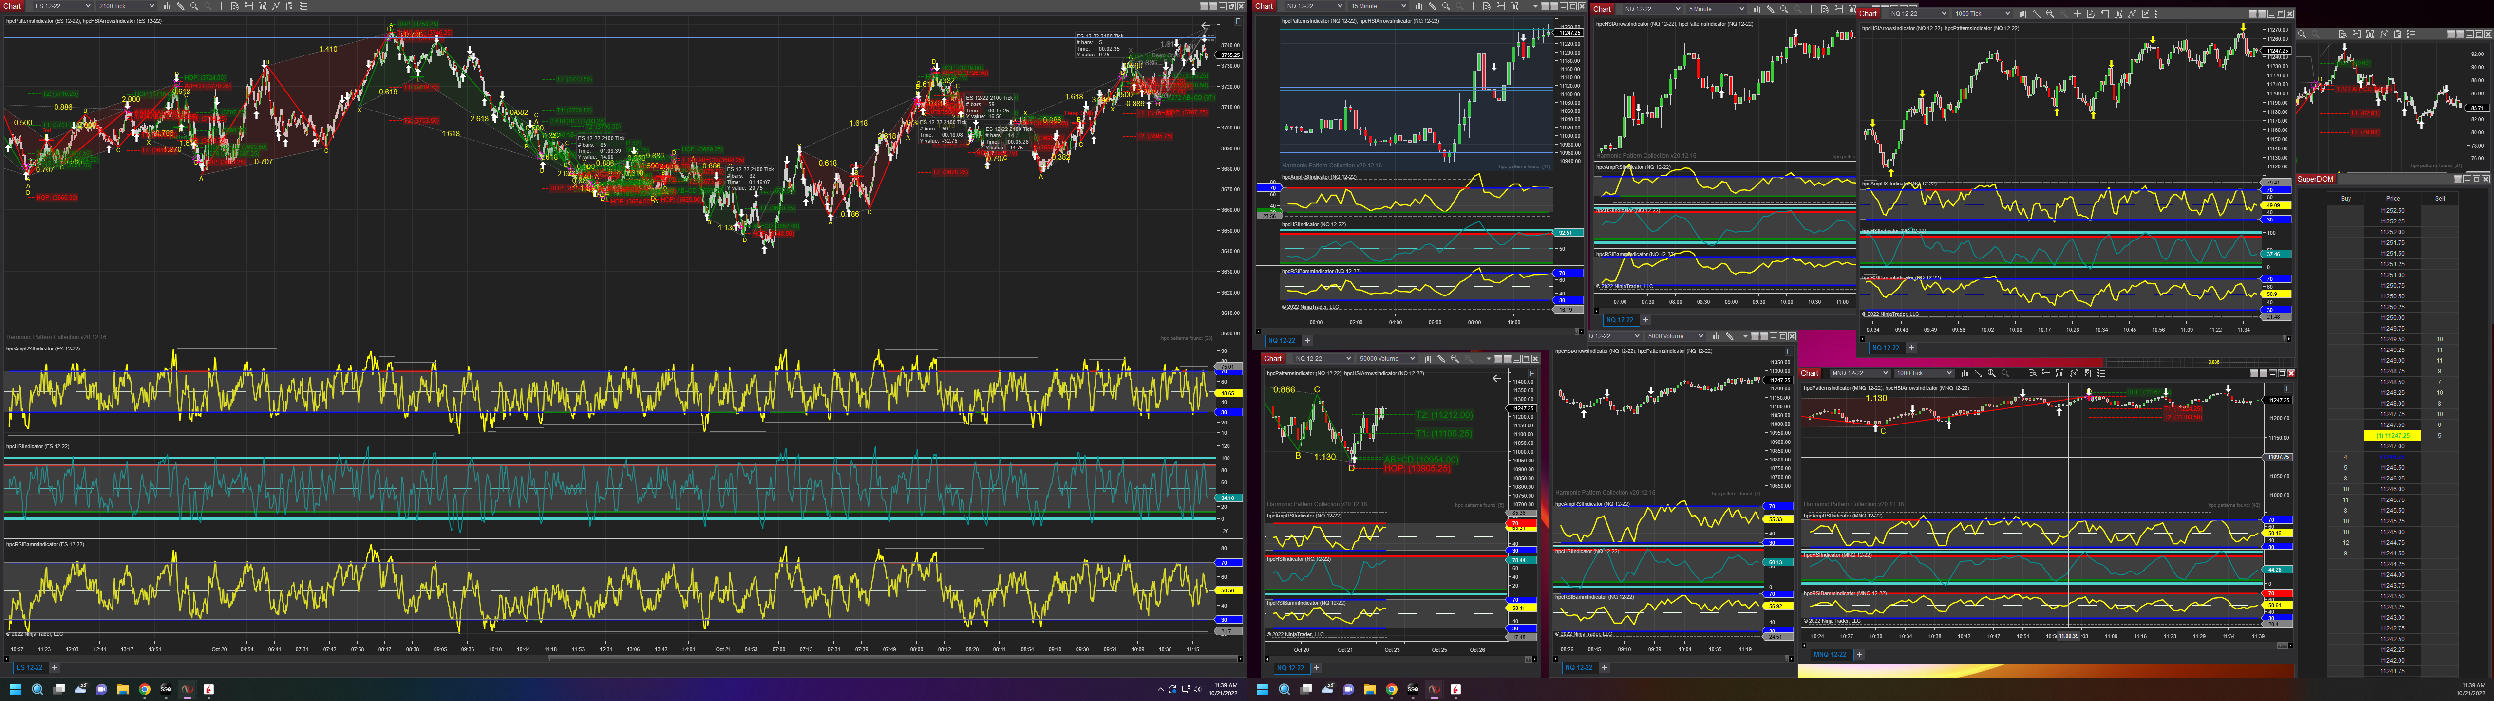Add new tab next to ES 12-22
The height and width of the screenshot is (701, 2494).
[x=54, y=667]
